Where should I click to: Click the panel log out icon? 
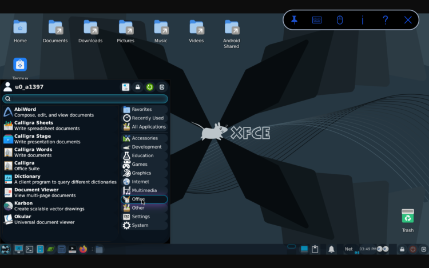pyautogui.click(x=423, y=249)
